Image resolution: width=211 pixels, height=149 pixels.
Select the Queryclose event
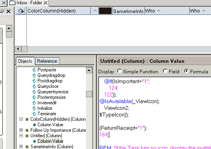click(x=48, y=86)
